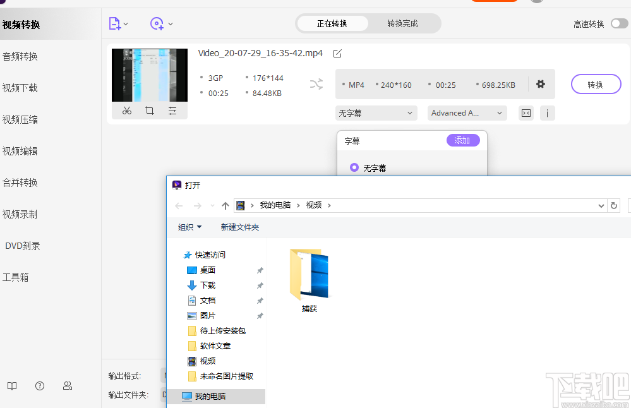Select the 无字幕 radio button

point(354,167)
